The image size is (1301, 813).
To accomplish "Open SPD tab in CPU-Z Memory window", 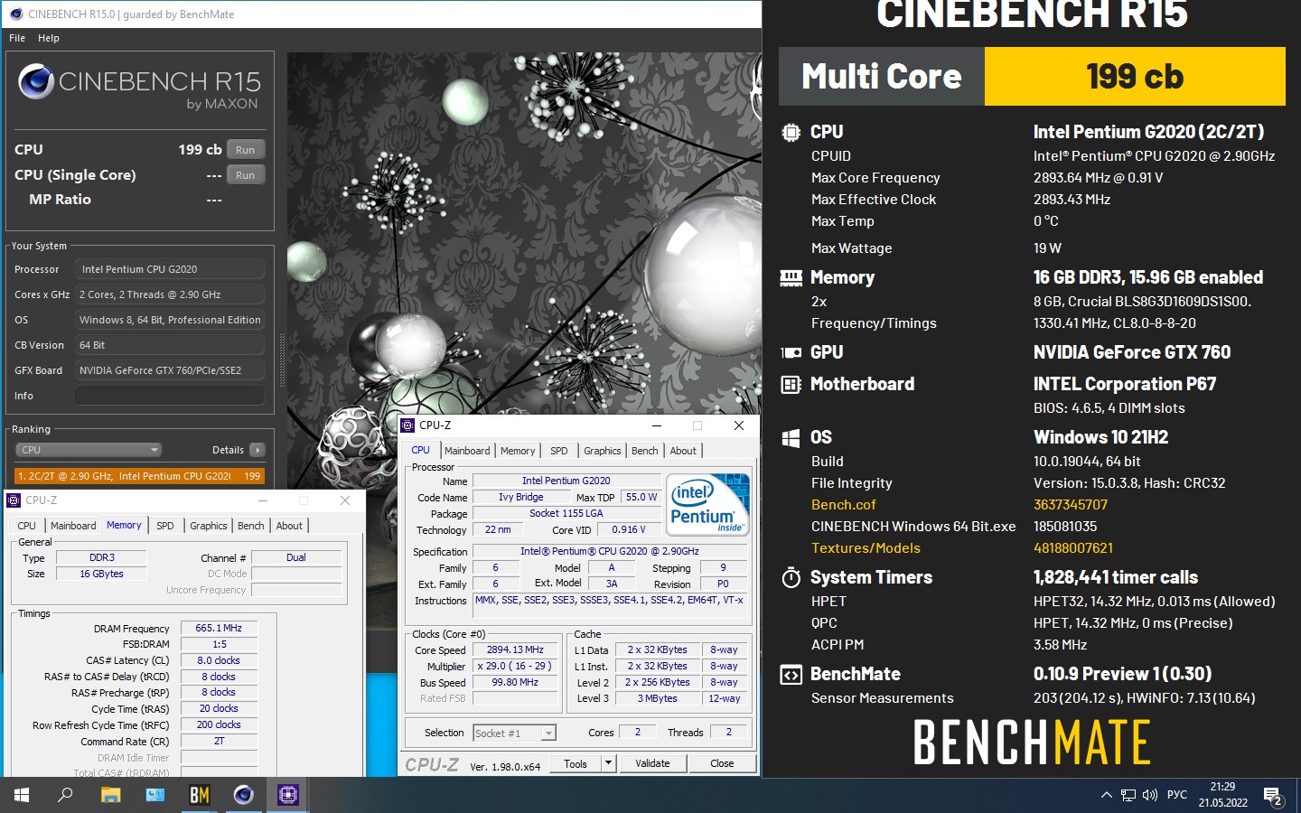I will pyautogui.click(x=165, y=526).
